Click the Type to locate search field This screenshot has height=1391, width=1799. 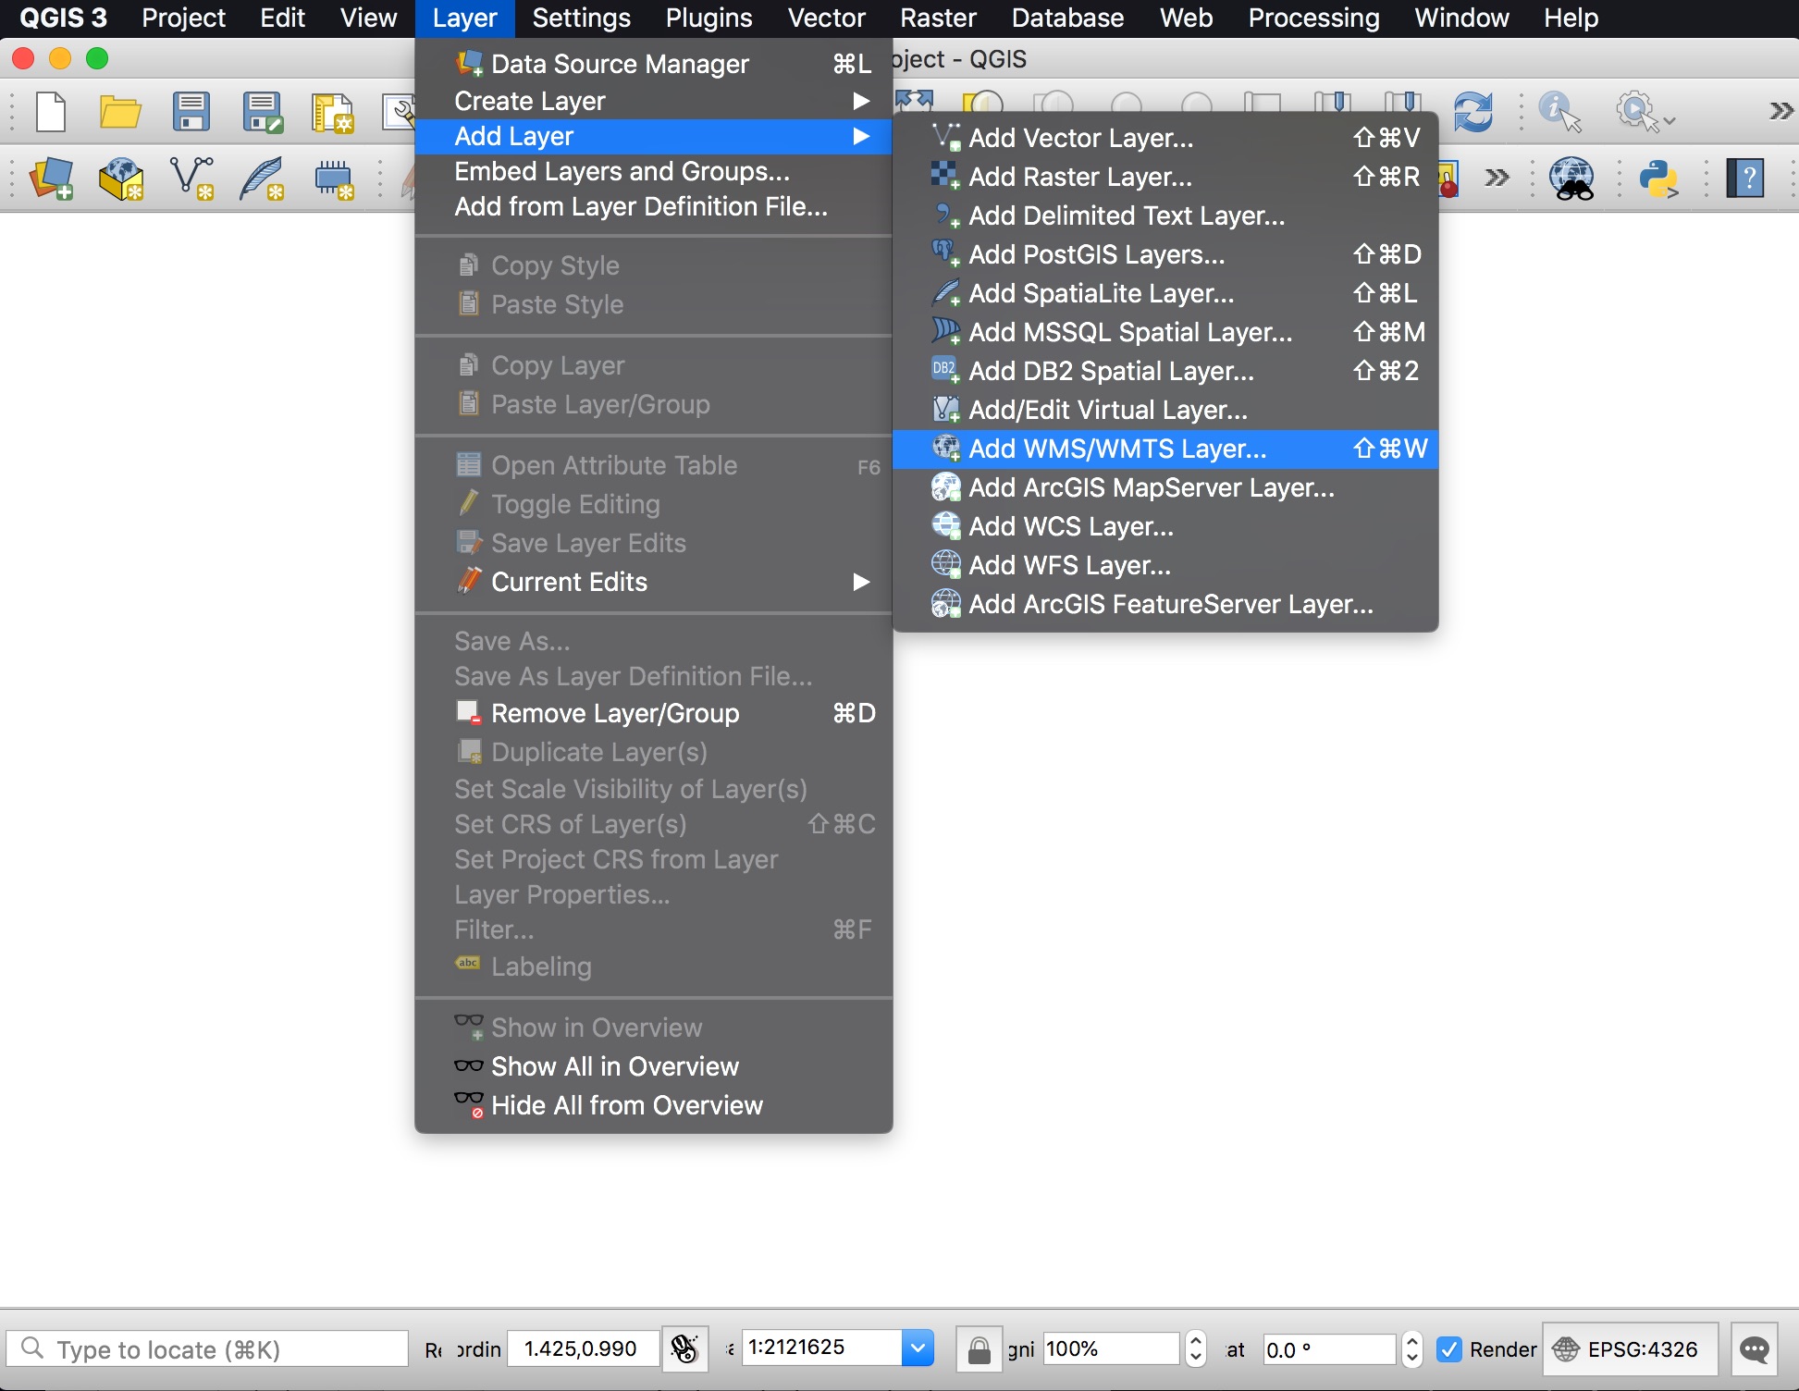click(x=208, y=1349)
